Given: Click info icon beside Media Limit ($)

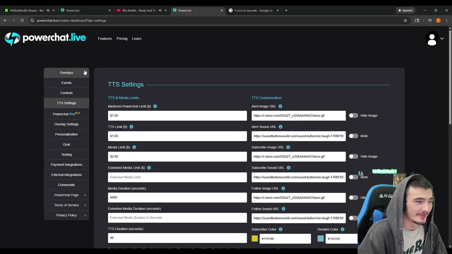Looking at the screenshot, I should [x=134, y=147].
